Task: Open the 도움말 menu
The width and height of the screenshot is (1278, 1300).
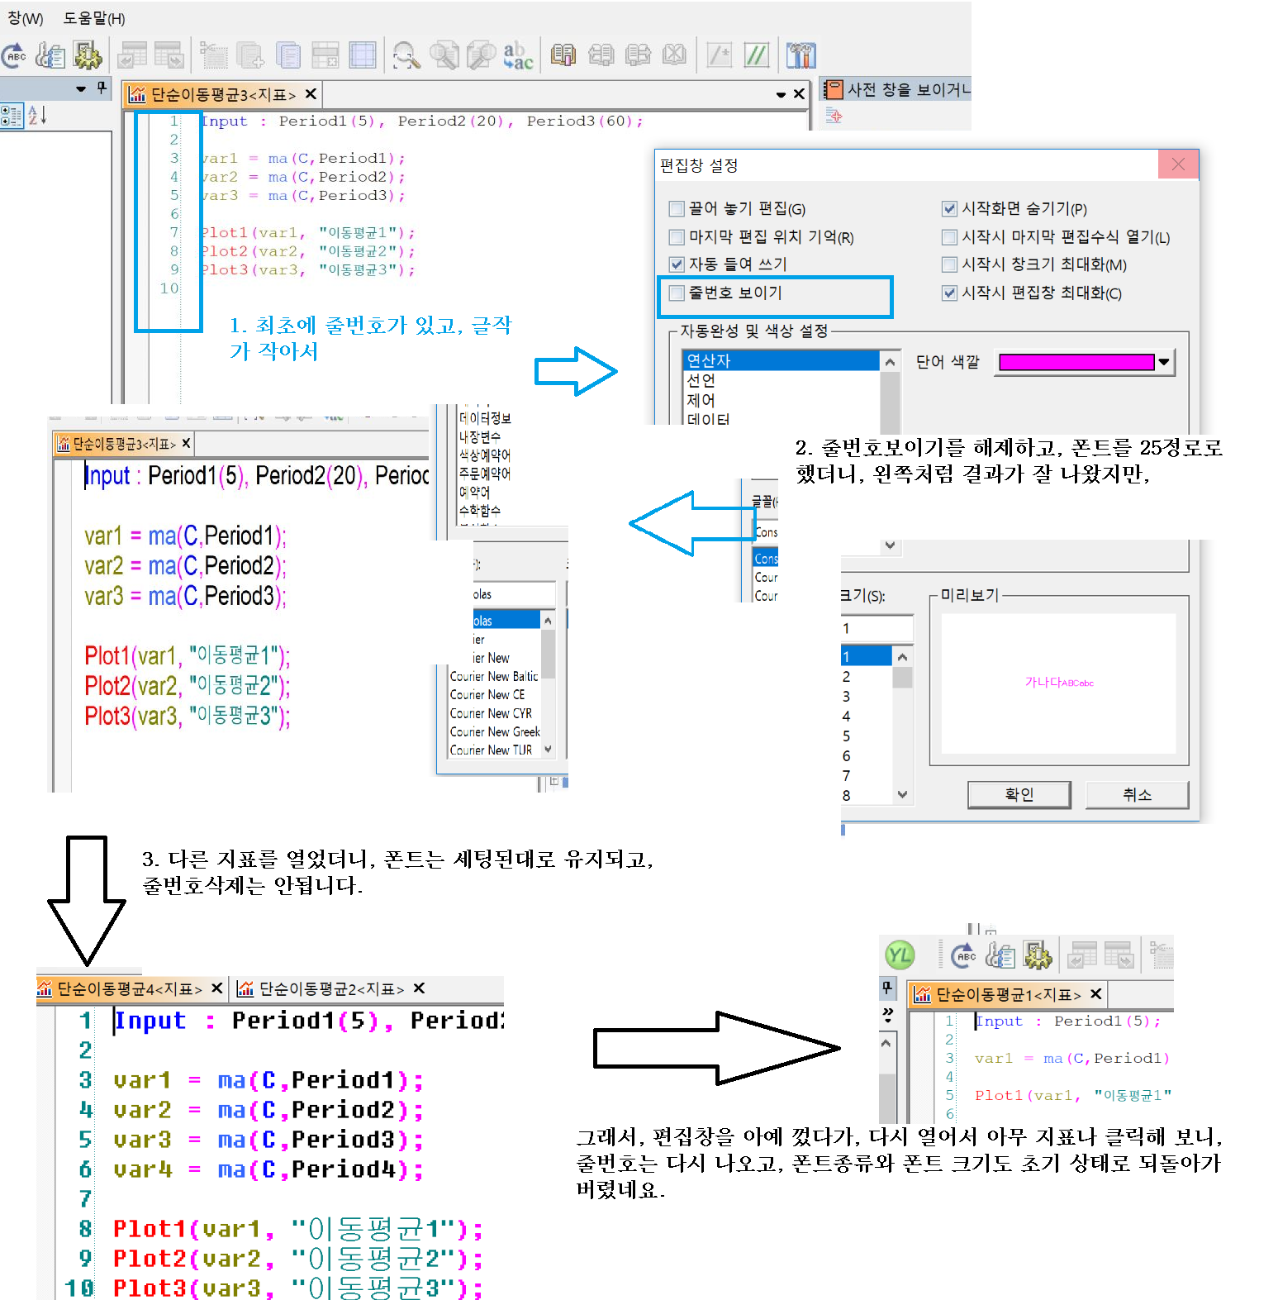Action: coord(94,18)
